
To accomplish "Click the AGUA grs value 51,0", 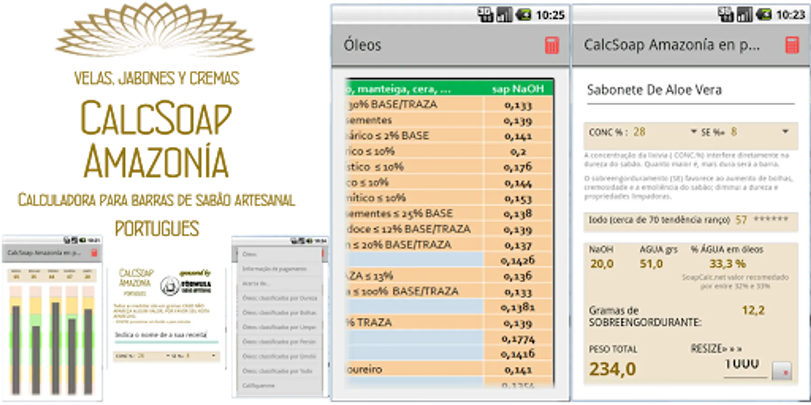I will click(651, 264).
